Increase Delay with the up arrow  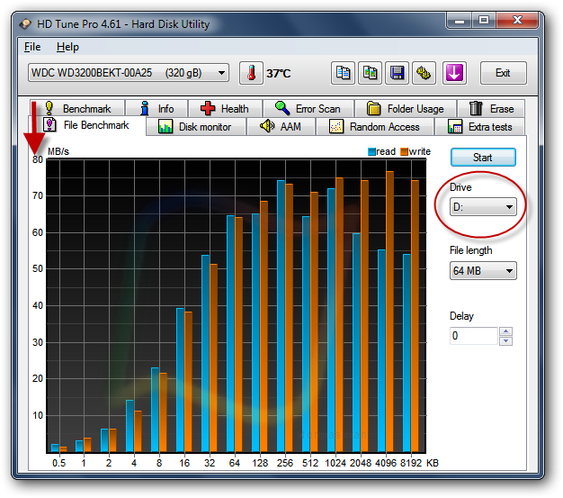(505, 331)
